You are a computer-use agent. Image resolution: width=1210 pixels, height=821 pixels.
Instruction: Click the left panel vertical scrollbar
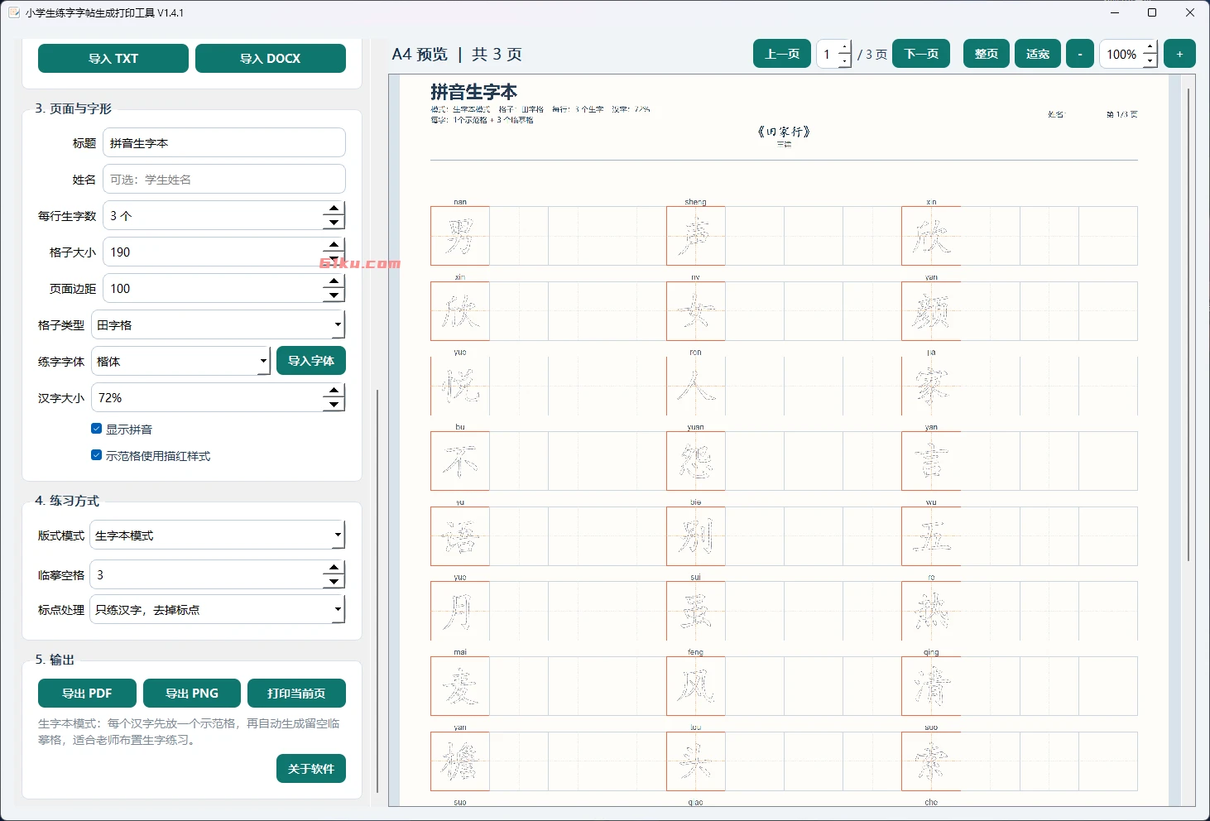pos(377,590)
